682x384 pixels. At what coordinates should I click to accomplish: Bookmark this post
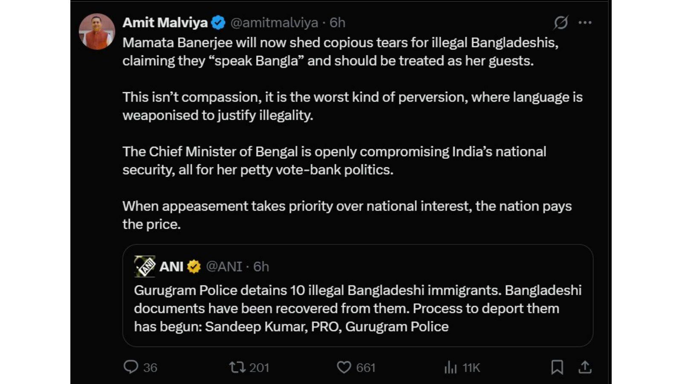coord(557,367)
